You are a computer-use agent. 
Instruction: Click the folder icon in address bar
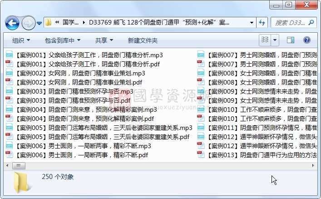tap(49, 22)
